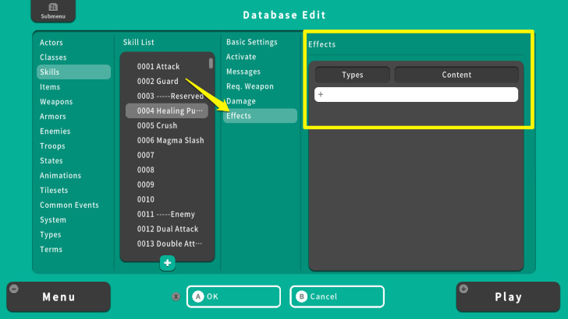Click the Types column header

point(353,75)
